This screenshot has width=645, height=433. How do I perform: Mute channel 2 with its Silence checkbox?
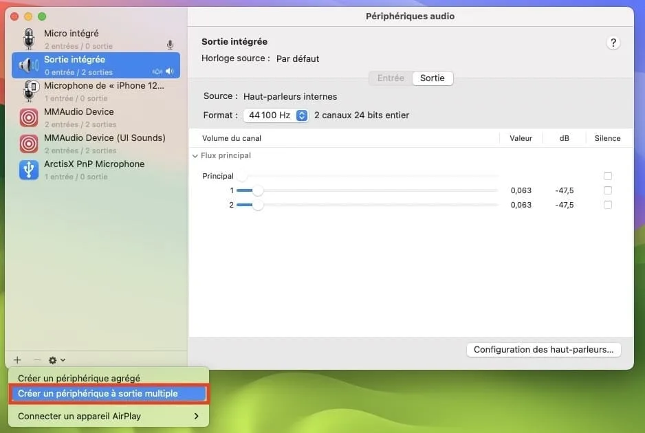pos(607,205)
